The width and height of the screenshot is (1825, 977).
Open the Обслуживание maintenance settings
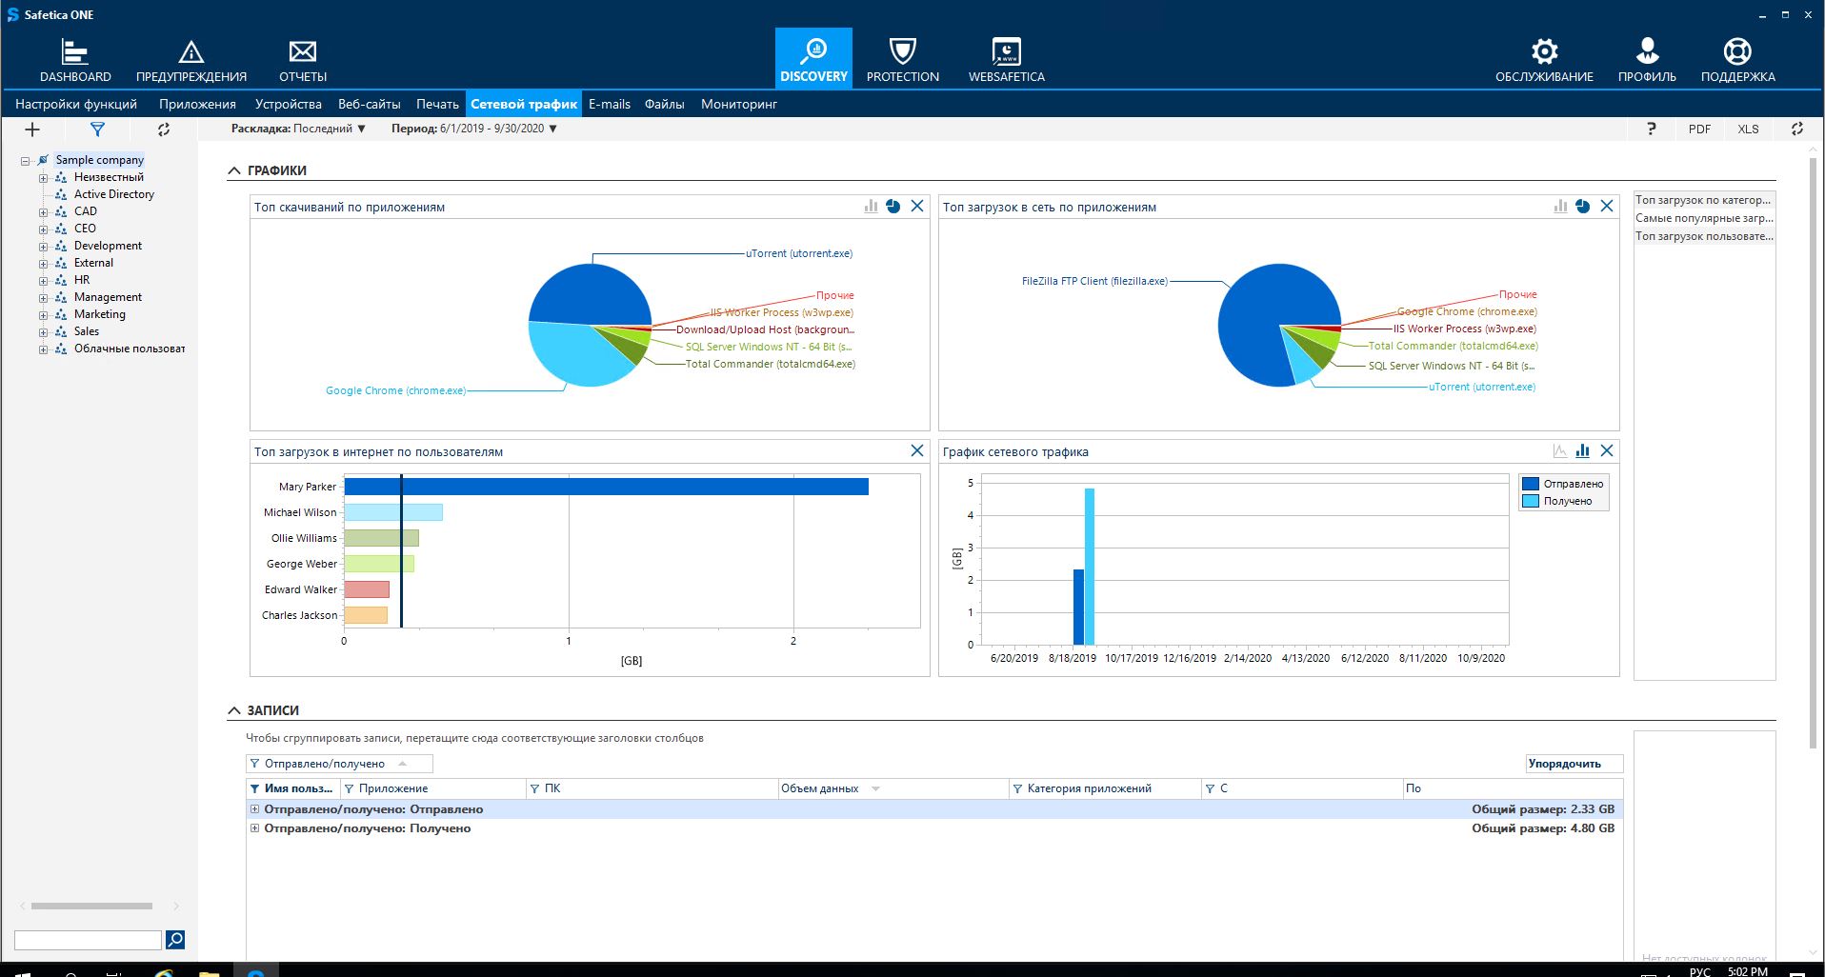point(1543,60)
